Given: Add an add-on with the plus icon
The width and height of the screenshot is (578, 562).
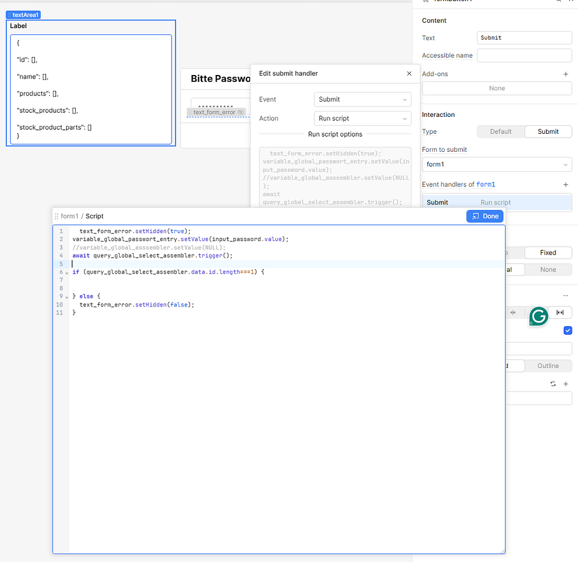Looking at the screenshot, I should (566, 73).
